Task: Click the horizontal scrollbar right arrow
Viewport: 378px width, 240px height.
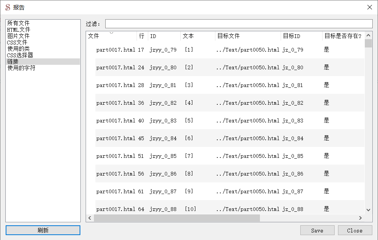Action: click(x=361, y=218)
